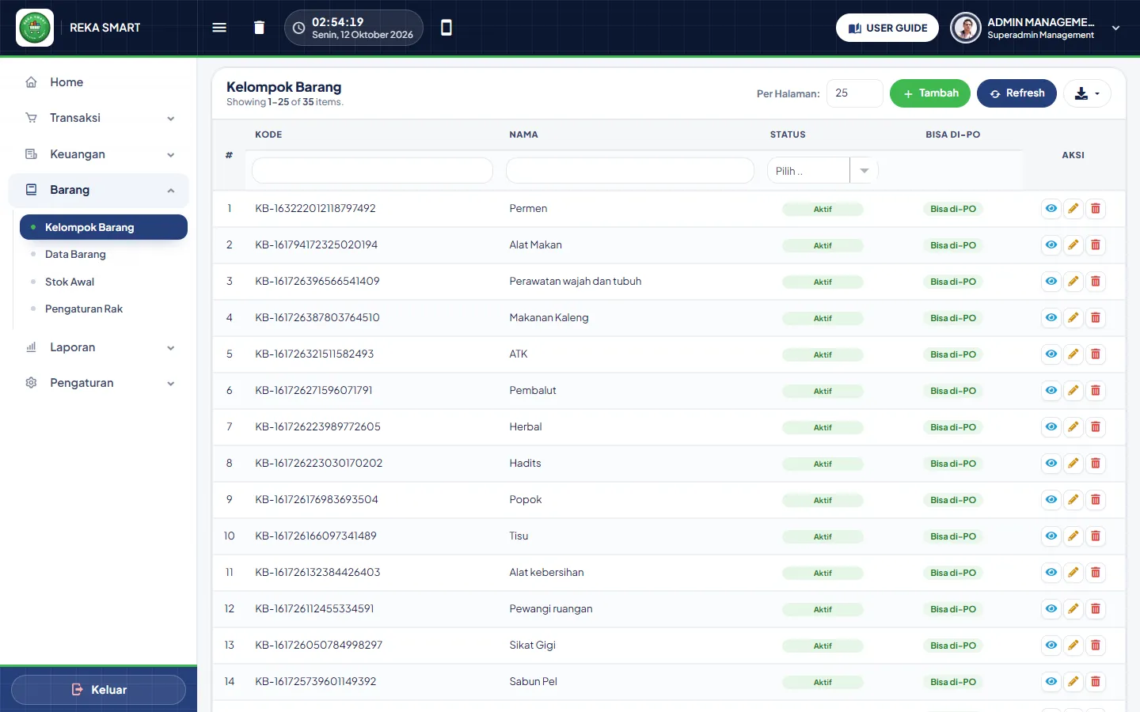This screenshot has height=712, width=1140.
Task: View details of the Popok row
Action: (x=1051, y=500)
